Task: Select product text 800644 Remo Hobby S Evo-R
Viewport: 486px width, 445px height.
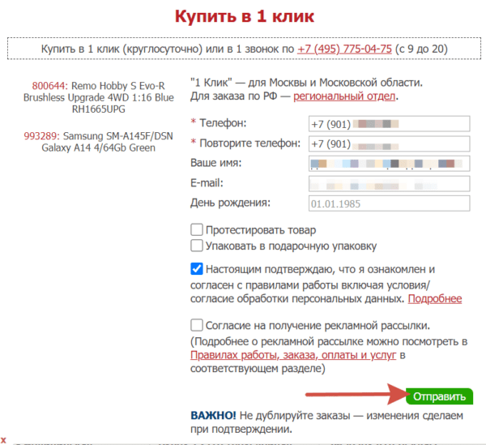Action: coord(98,97)
